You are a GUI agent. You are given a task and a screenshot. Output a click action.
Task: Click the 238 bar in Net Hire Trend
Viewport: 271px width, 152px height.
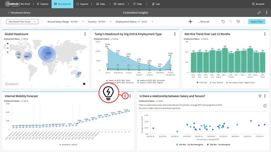click(225, 60)
